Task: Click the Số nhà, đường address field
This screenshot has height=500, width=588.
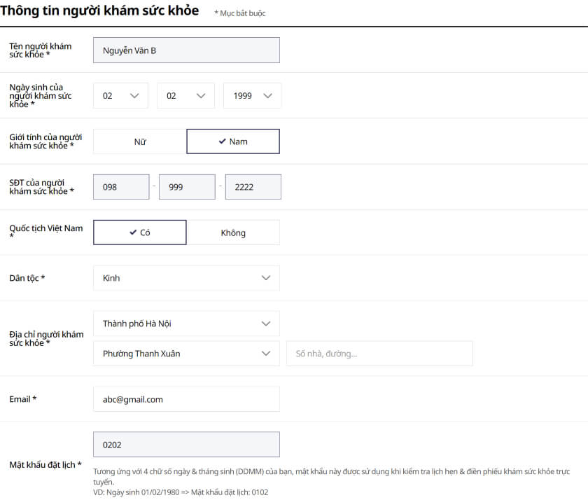Action: (379, 354)
